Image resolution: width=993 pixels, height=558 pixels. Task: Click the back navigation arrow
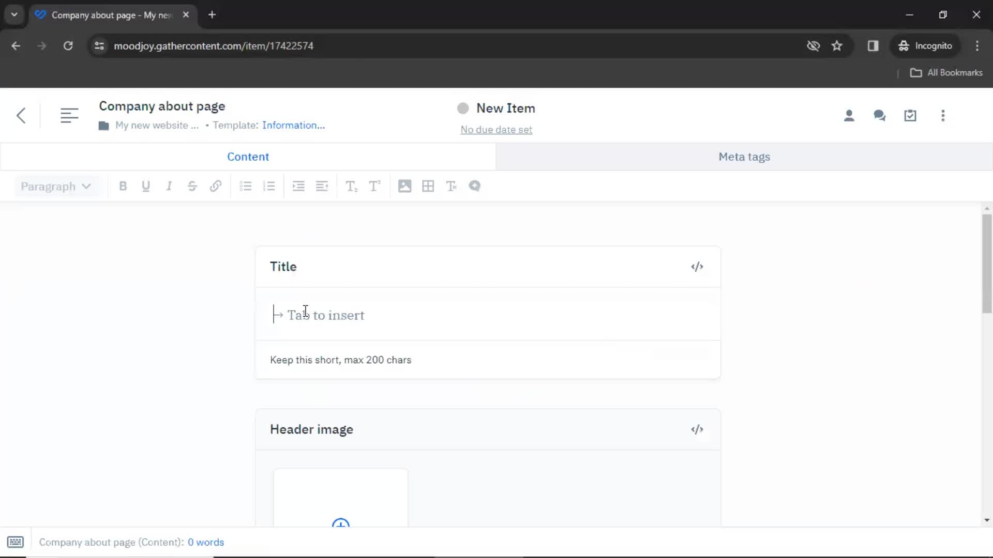21,115
